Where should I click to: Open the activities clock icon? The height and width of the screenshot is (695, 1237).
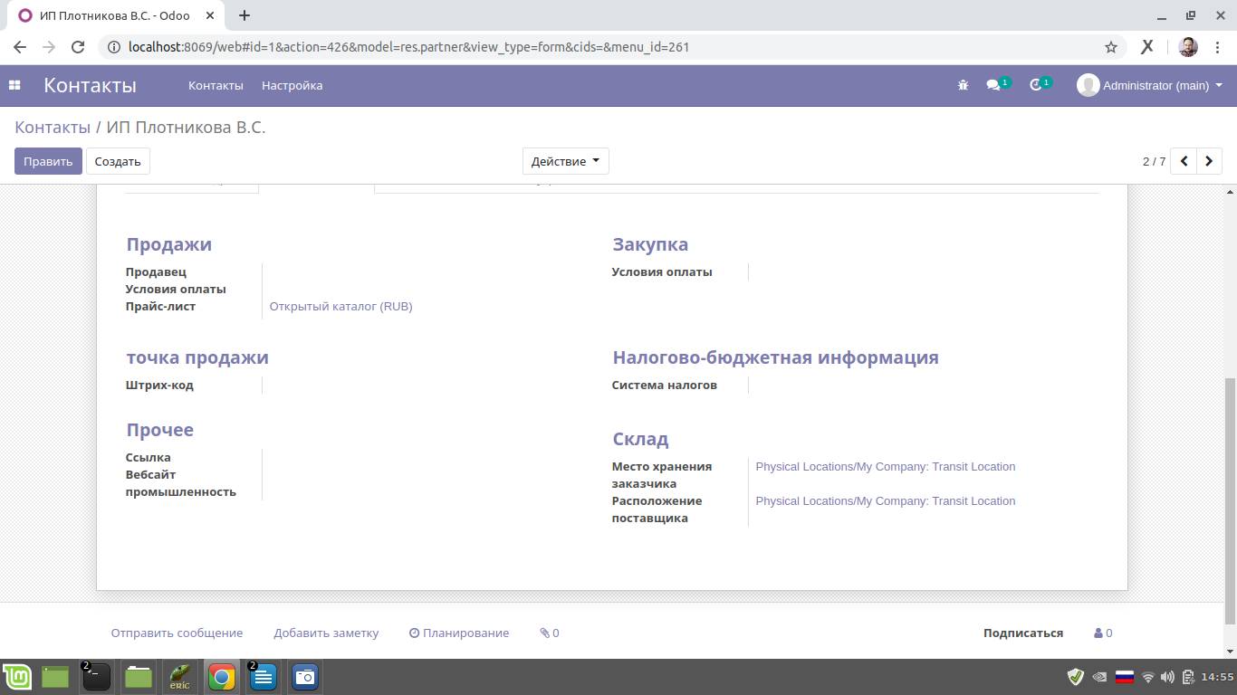coord(1037,85)
